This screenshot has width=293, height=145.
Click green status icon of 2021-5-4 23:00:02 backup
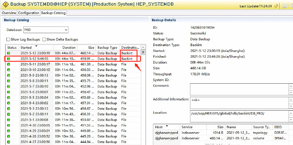click(8, 103)
